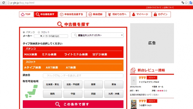Screen dimensions: 193x109
Task: Click the うる星やつら3 machine thumbnail
Action: click(134, 104)
